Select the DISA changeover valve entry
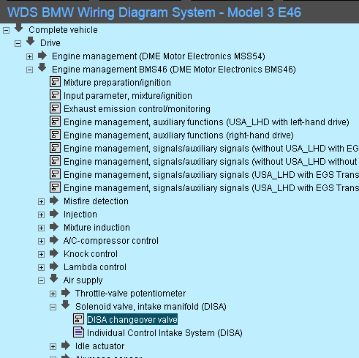The image size is (359, 358). [x=132, y=320]
